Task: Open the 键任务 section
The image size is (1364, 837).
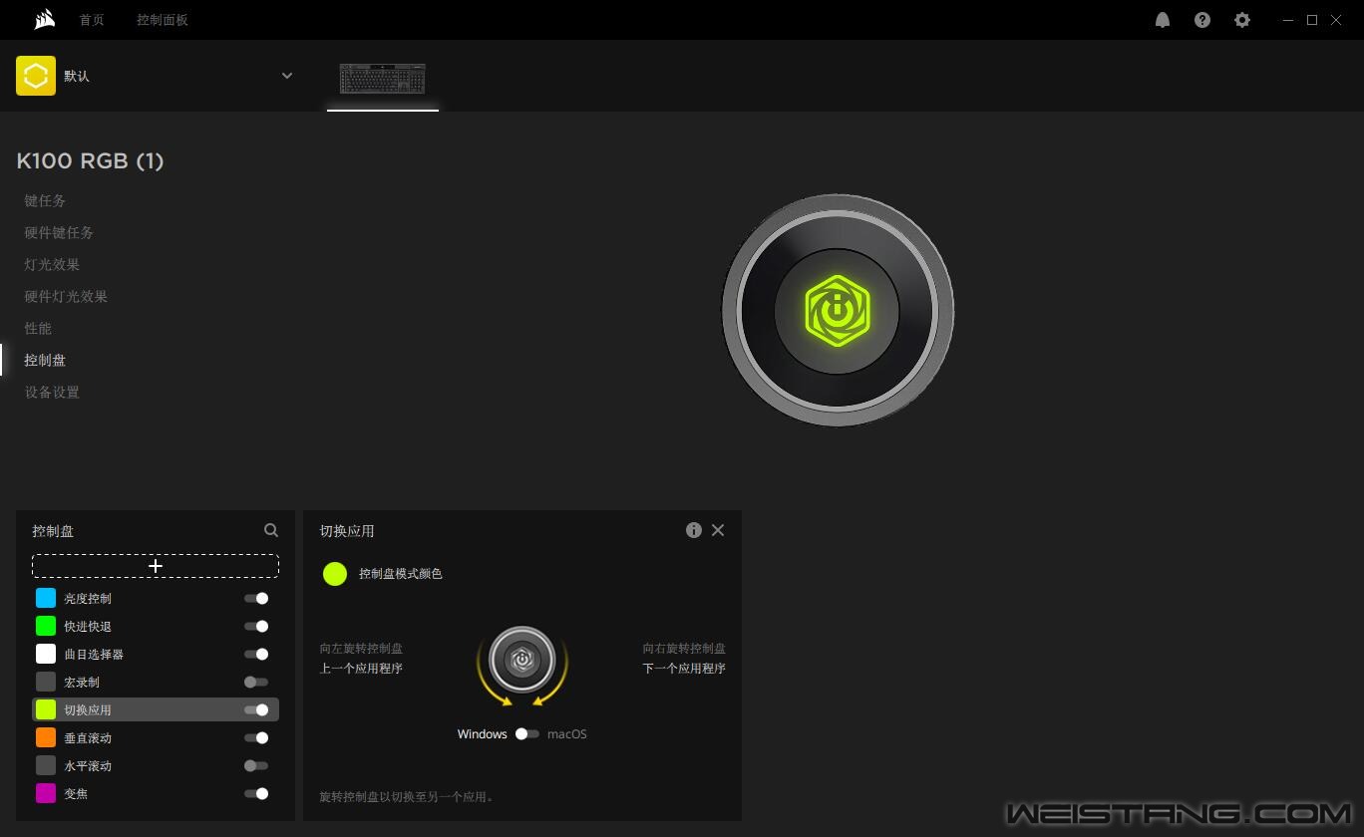Action: coord(45,200)
